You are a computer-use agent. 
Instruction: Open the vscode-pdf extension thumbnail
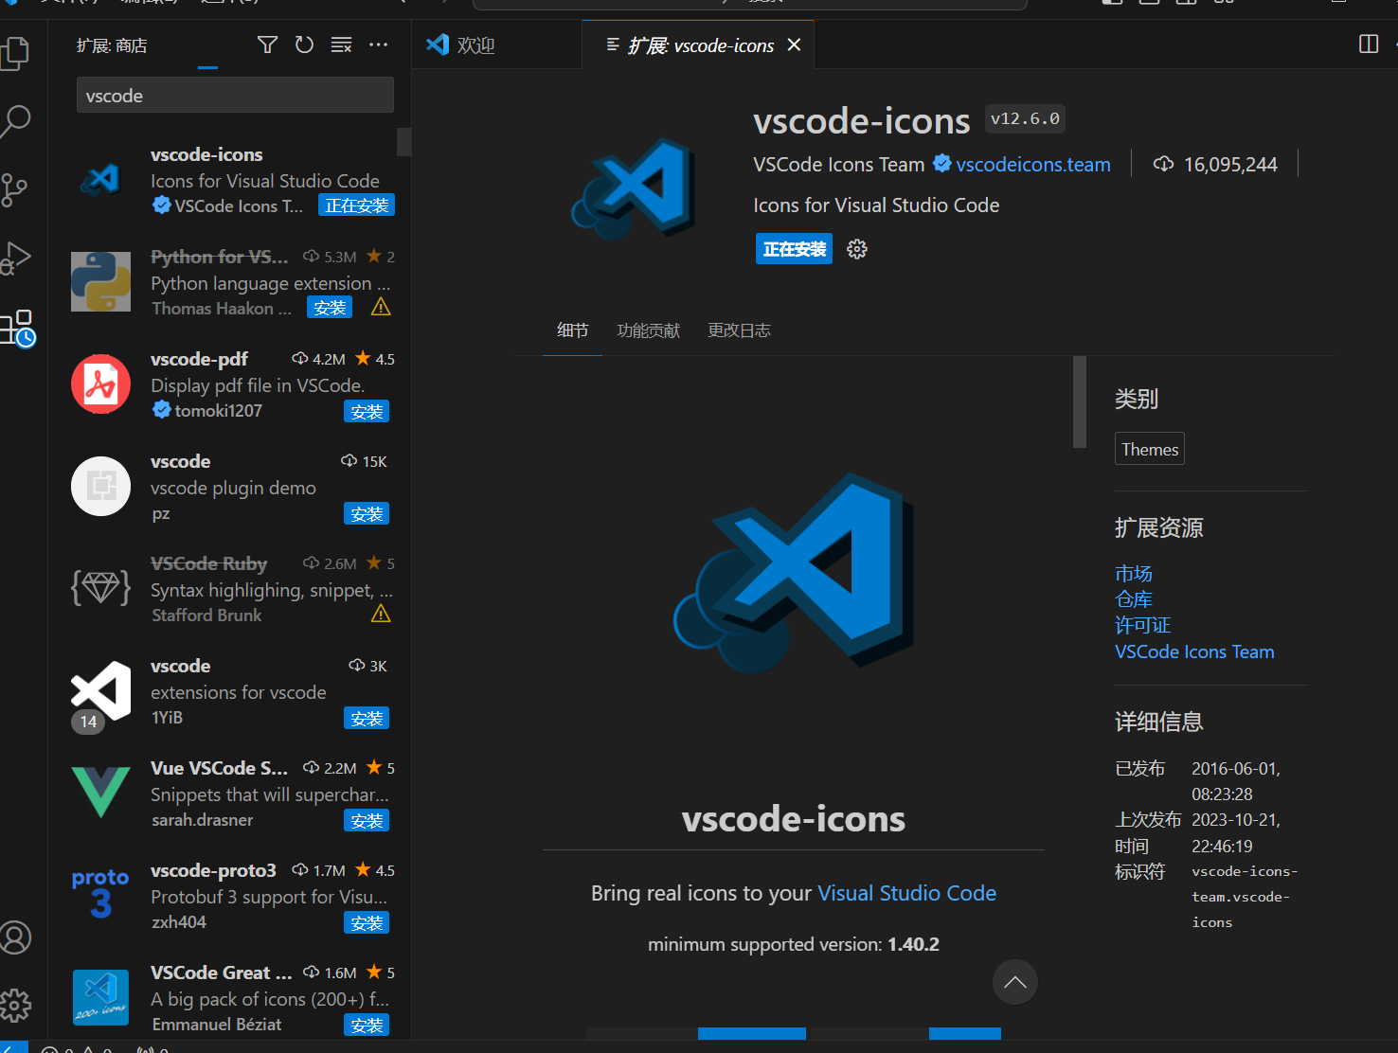click(100, 384)
